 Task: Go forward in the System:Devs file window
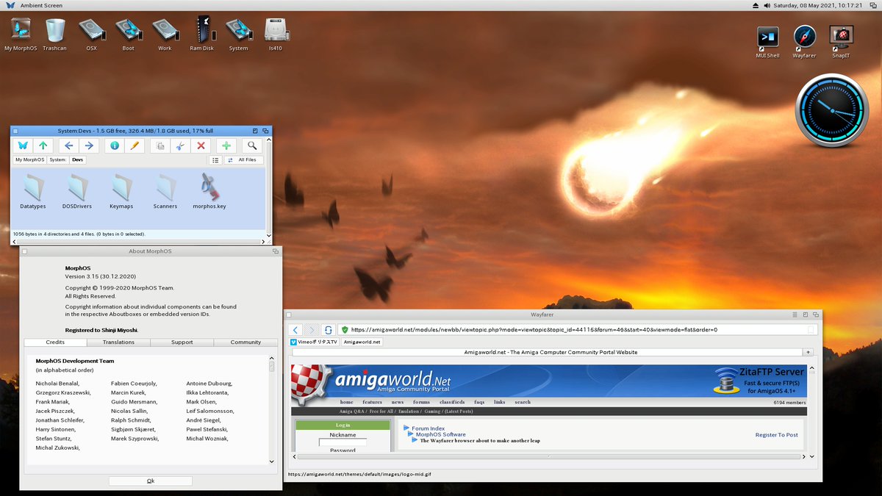tap(88, 145)
